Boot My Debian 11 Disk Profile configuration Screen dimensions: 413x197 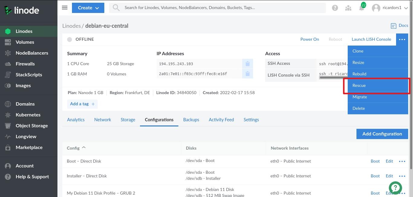pos(375,193)
